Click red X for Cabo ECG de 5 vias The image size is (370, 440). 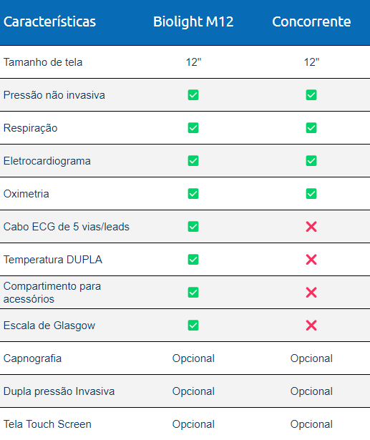(x=311, y=227)
